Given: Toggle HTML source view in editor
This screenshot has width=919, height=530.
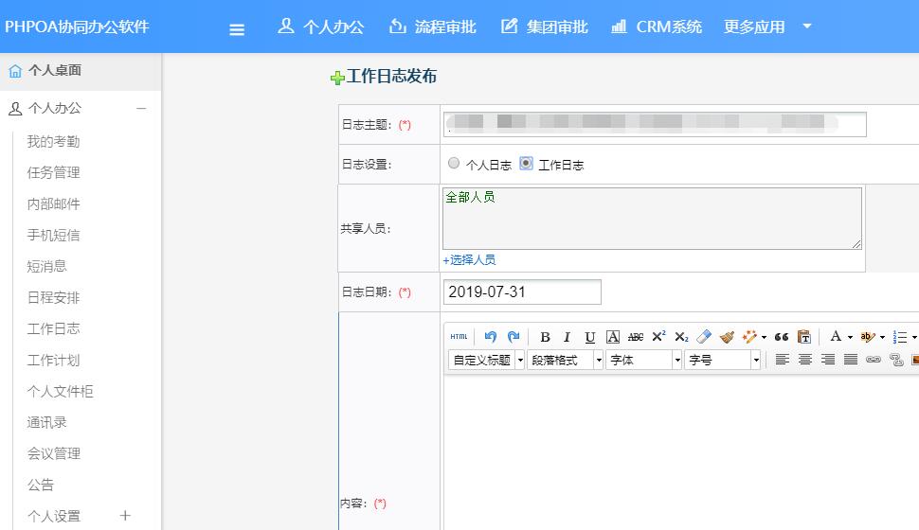Looking at the screenshot, I should point(459,337).
